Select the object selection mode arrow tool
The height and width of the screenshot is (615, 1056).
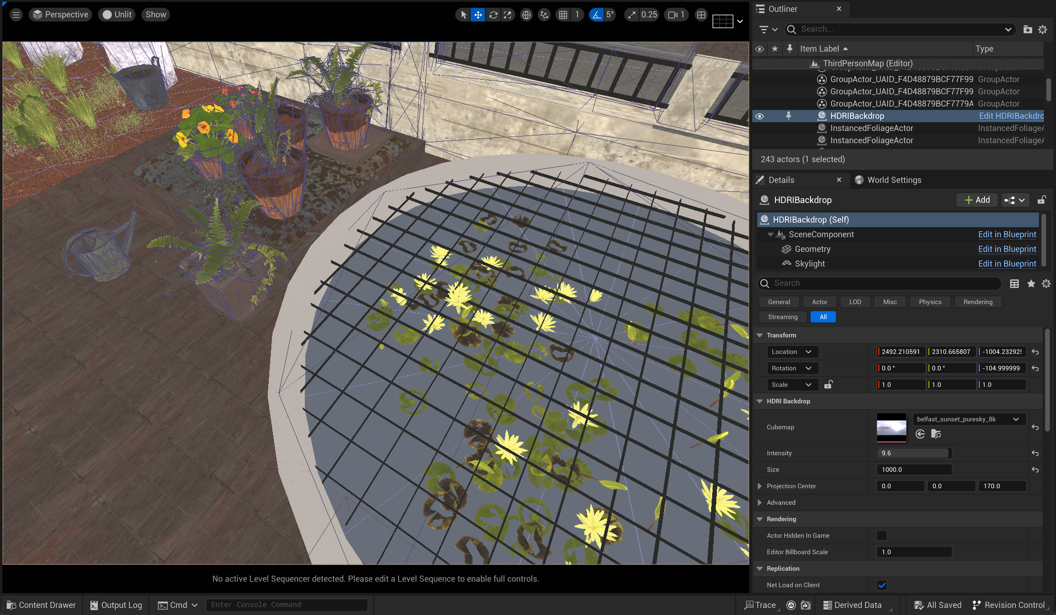click(464, 15)
